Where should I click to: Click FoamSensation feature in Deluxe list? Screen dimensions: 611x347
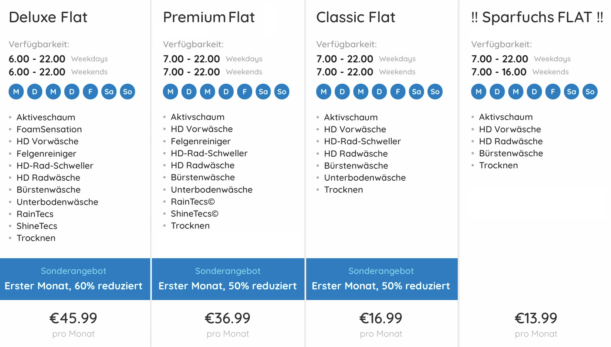(49, 129)
